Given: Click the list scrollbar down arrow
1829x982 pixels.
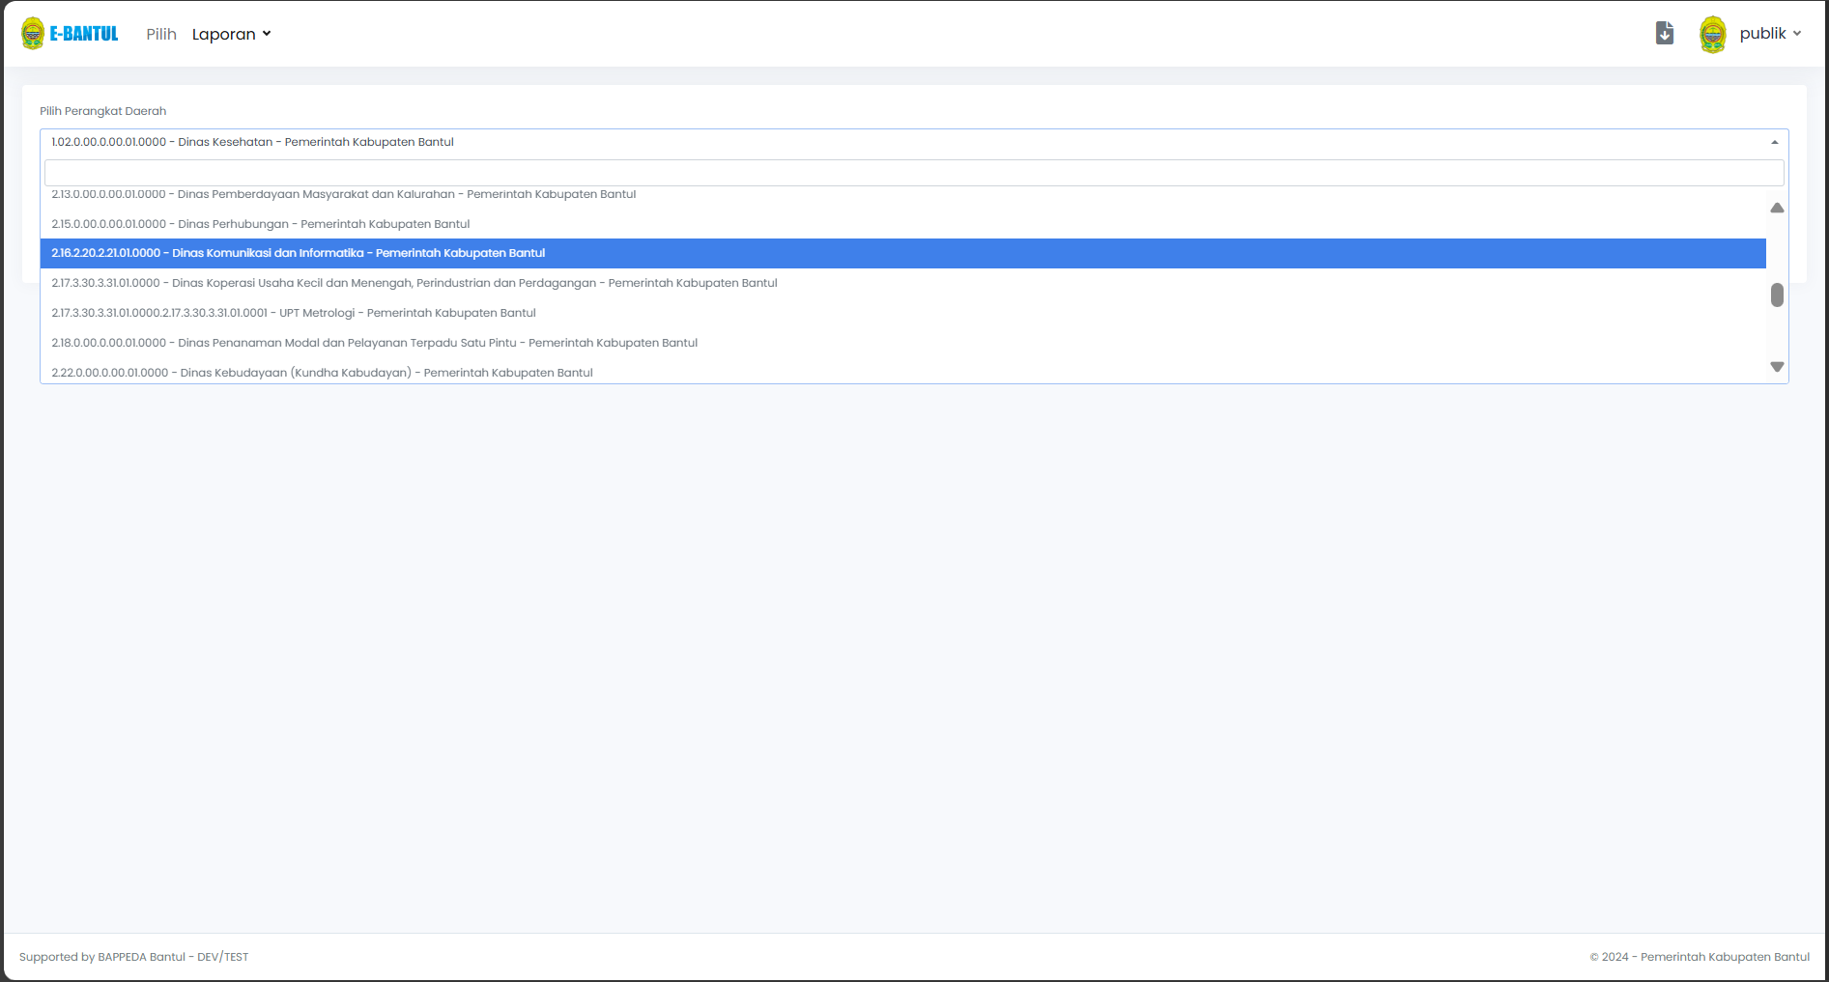Looking at the screenshot, I should click(x=1777, y=367).
